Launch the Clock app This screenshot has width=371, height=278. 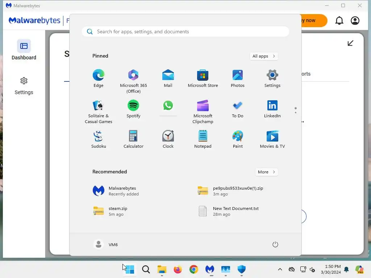[168, 139]
